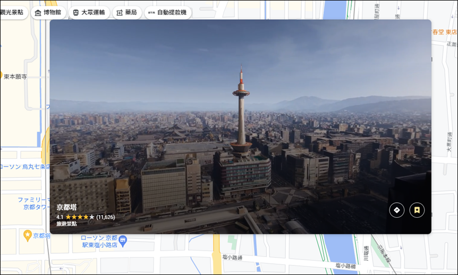Image resolution: width=458 pixels, height=275 pixels.
Task: Select the 博物館 category chip
Action: point(48,13)
